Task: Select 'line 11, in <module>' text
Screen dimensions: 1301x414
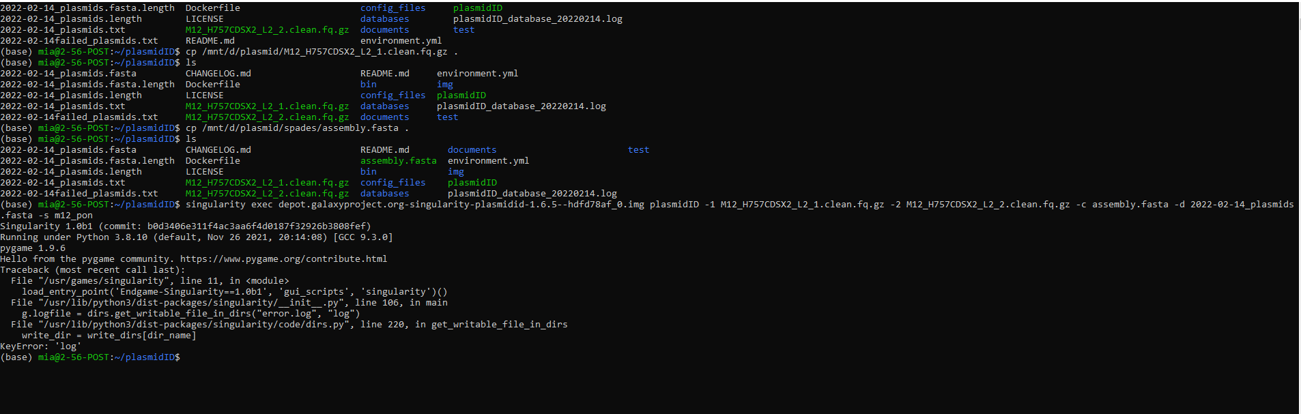Action: point(235,281)
